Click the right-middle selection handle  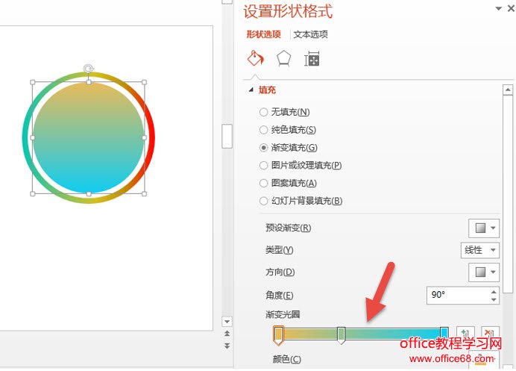[x=144, y=137]
